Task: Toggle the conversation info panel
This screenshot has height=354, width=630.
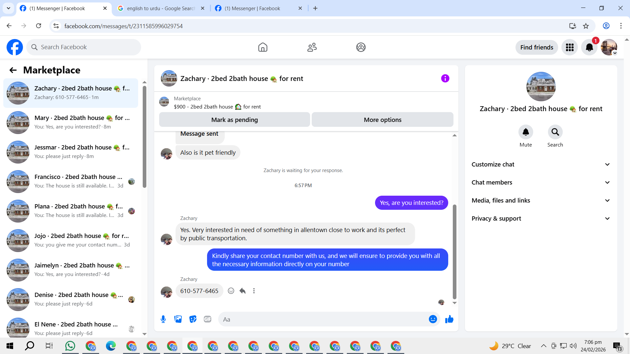Action: point(445,78)
